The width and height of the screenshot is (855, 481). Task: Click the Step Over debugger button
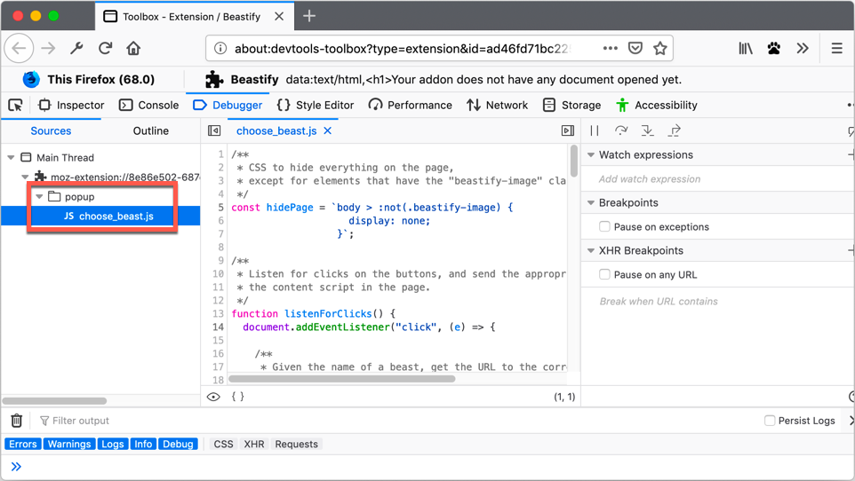tap(621, 130)
